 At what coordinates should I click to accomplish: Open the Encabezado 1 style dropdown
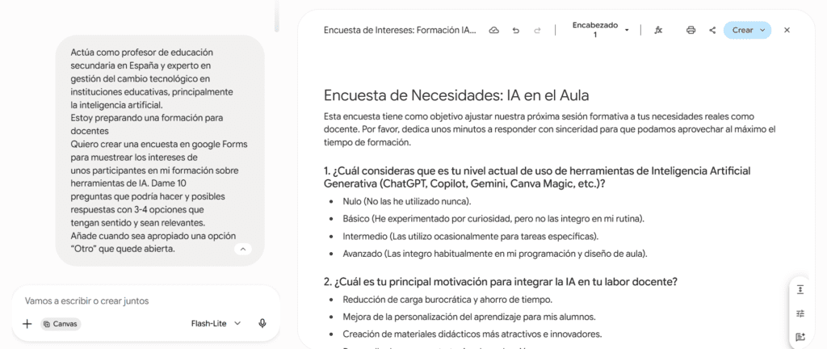click(598, 30)
